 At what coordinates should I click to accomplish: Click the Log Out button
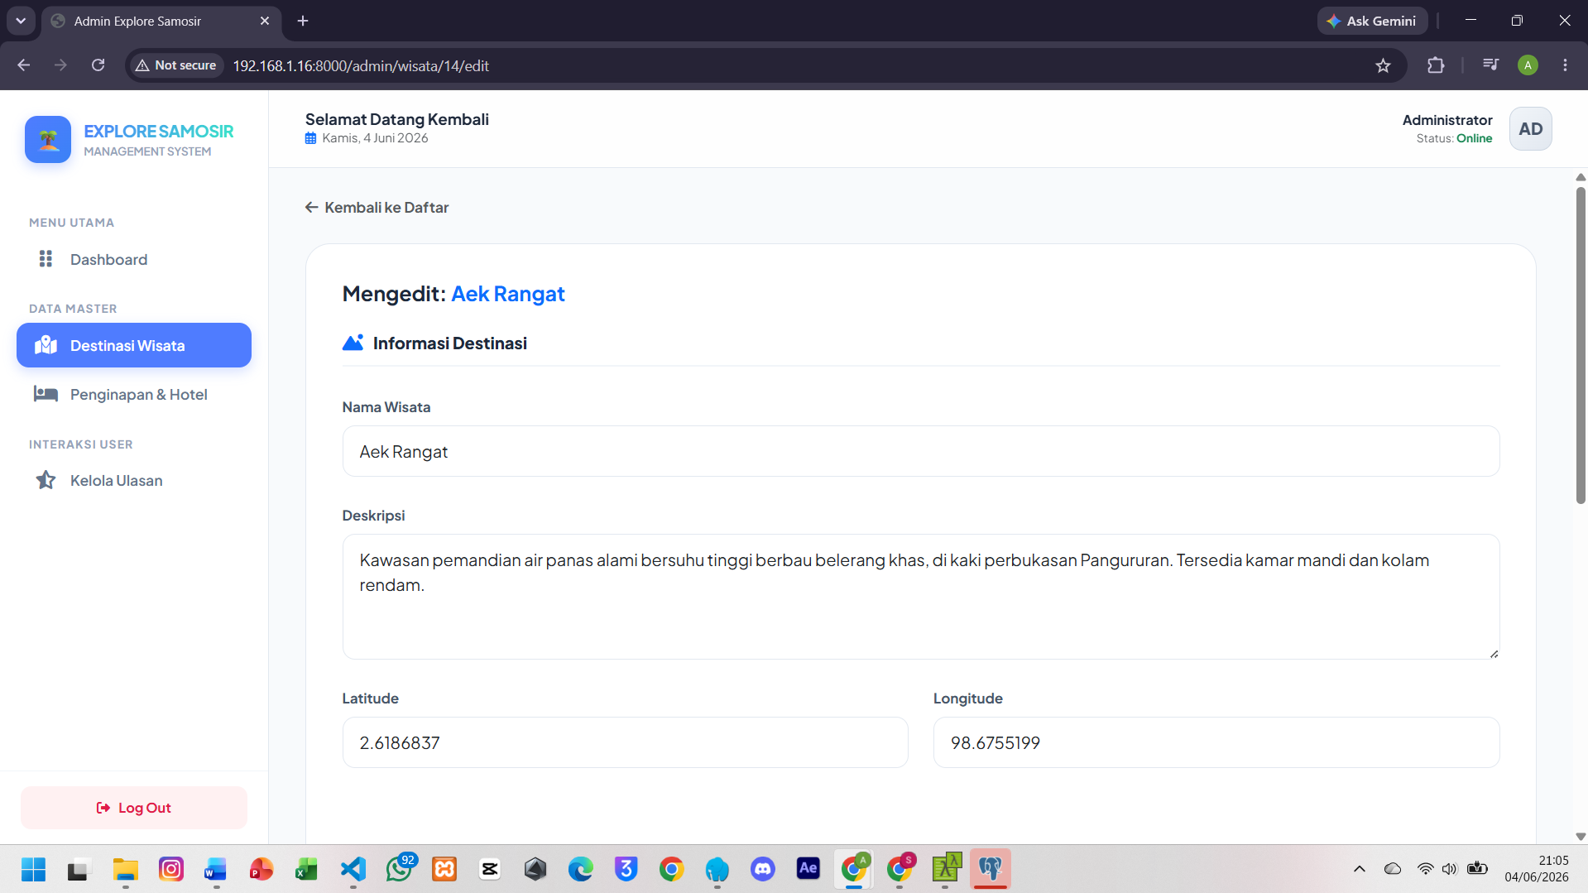(134, 808)
